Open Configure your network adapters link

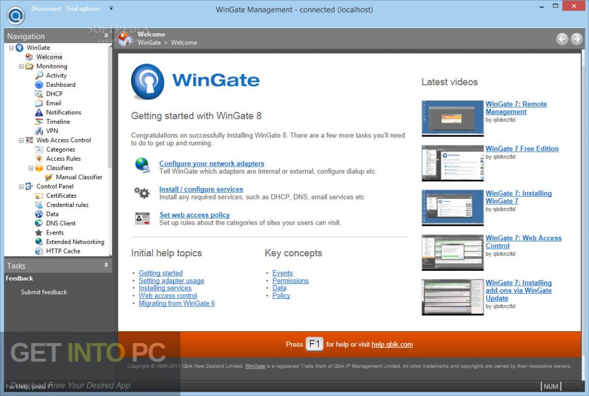pos(212,164)
